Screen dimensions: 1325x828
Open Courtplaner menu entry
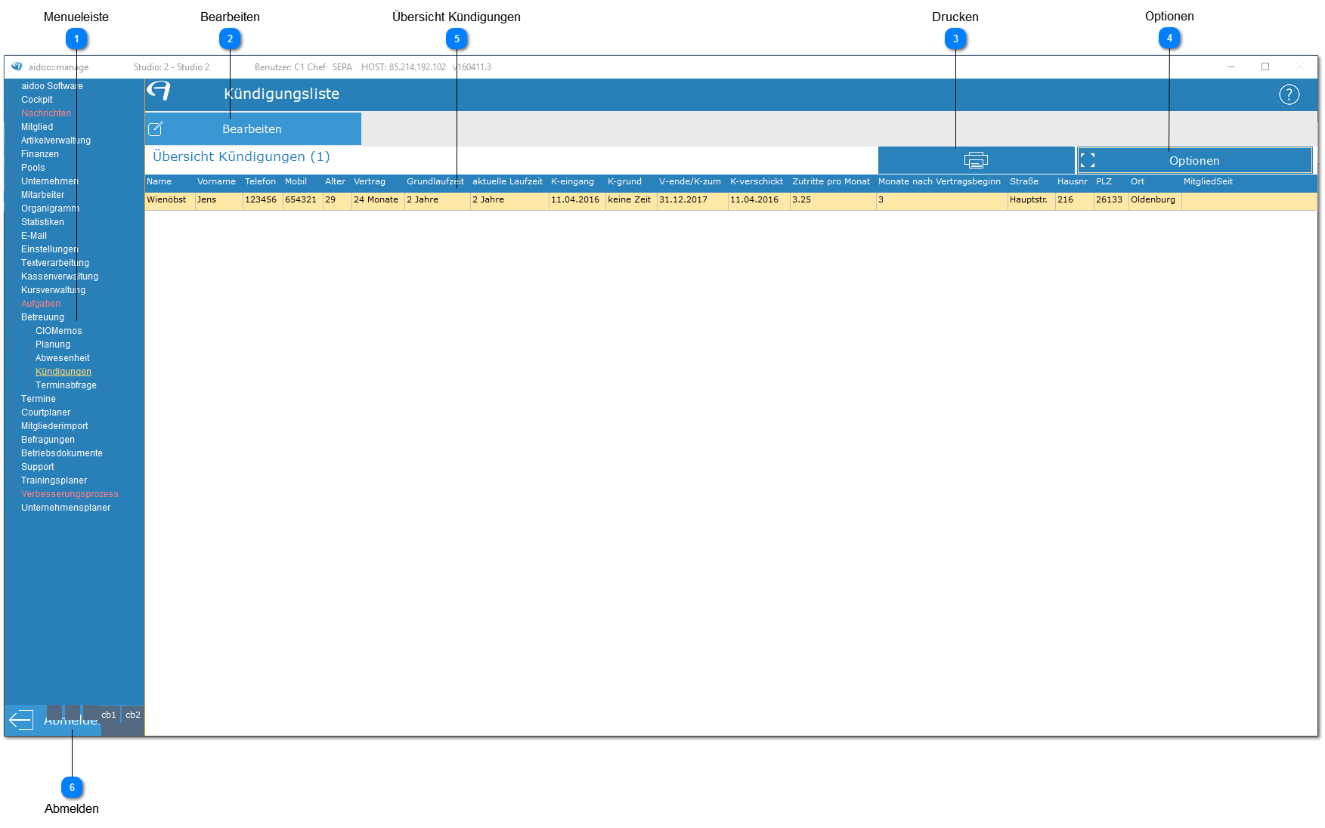pos(46,412)
